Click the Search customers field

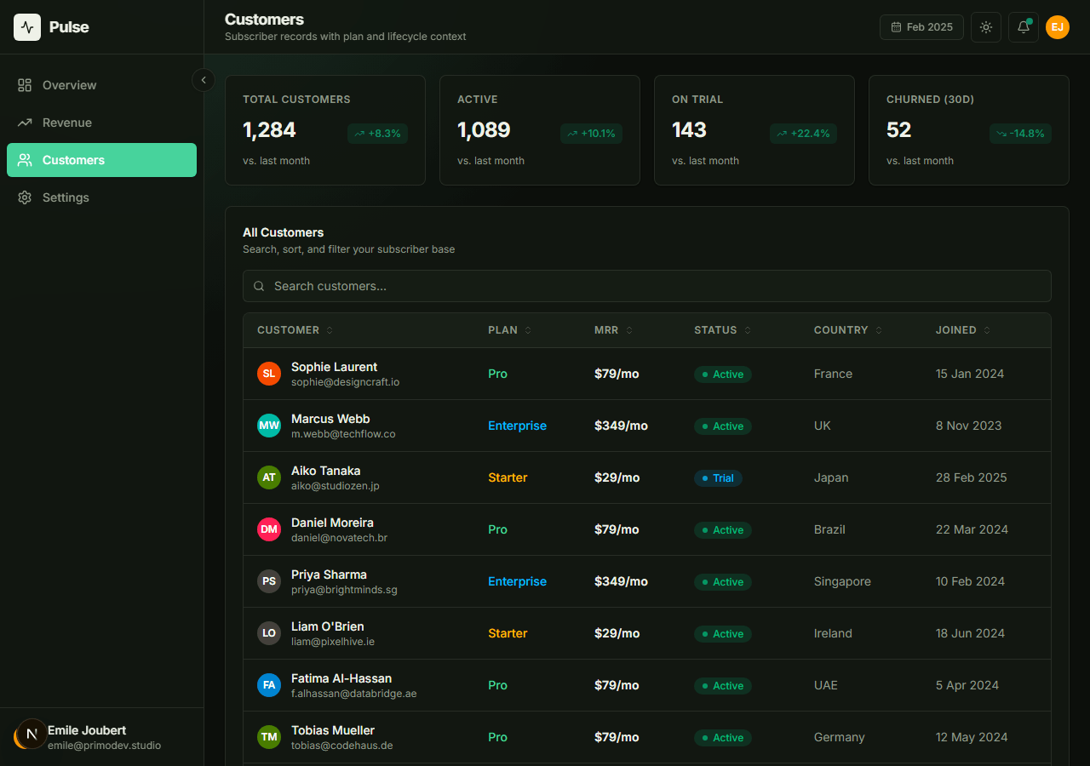646,286
